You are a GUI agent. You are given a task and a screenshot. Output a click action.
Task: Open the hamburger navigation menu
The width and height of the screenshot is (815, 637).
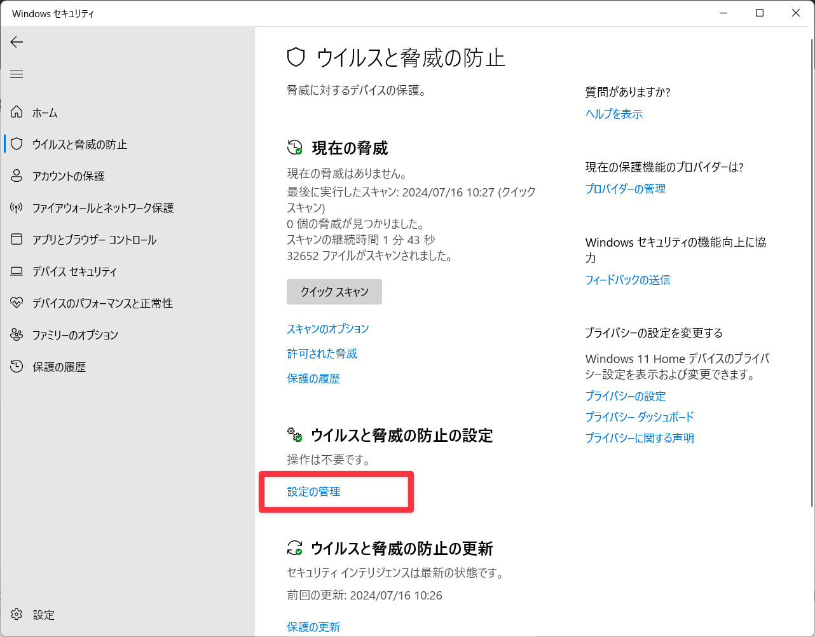coord(17,74)
